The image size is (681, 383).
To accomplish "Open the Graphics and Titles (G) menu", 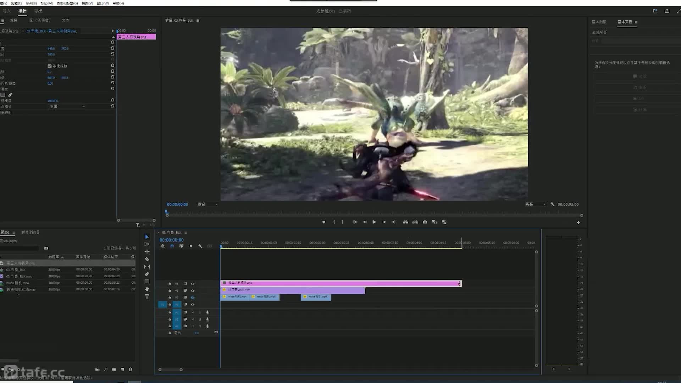I will tap(67, 3).
